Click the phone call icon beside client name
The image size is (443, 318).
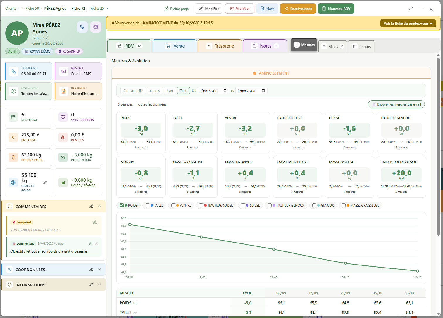(82, 27)
